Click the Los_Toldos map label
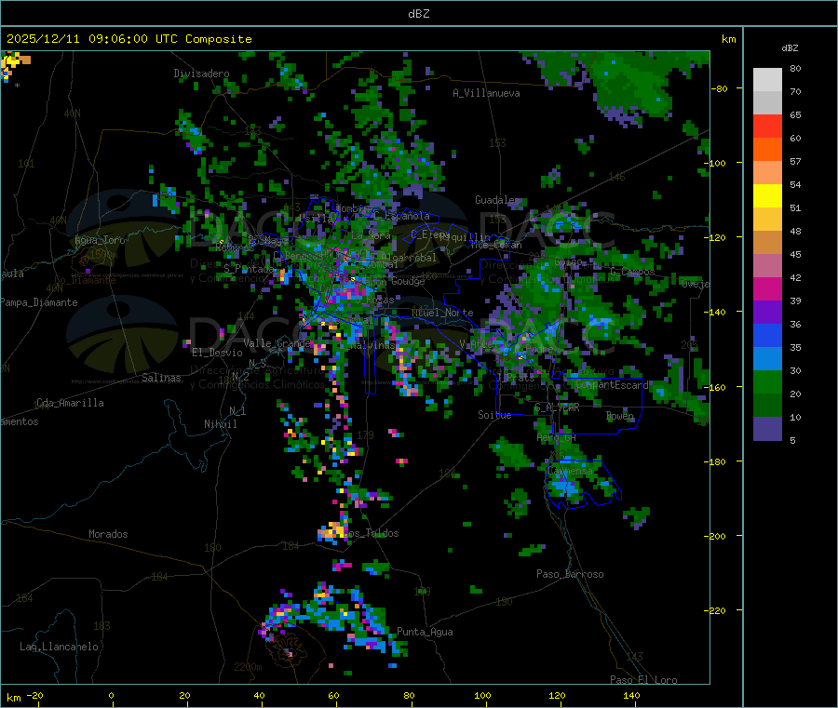This screenshot has width=838, height=708. [372, 533]
